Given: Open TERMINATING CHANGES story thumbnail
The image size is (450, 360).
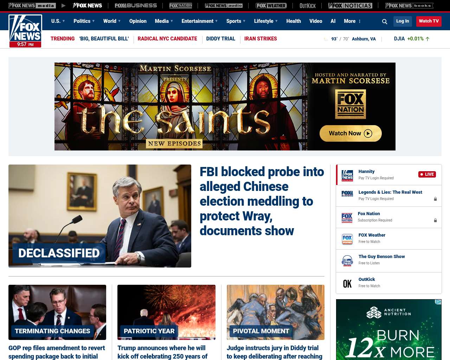Looking at the screenshot, I should pos(57,312).
